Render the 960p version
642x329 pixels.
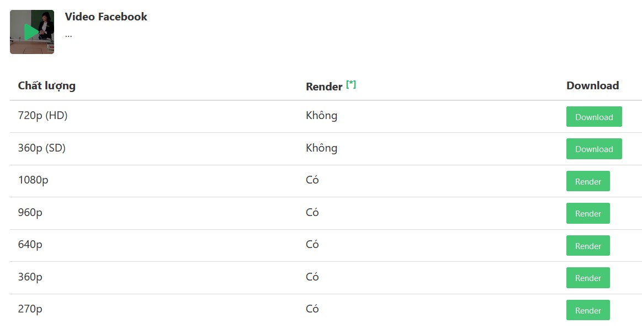click(x=588, y=213)
